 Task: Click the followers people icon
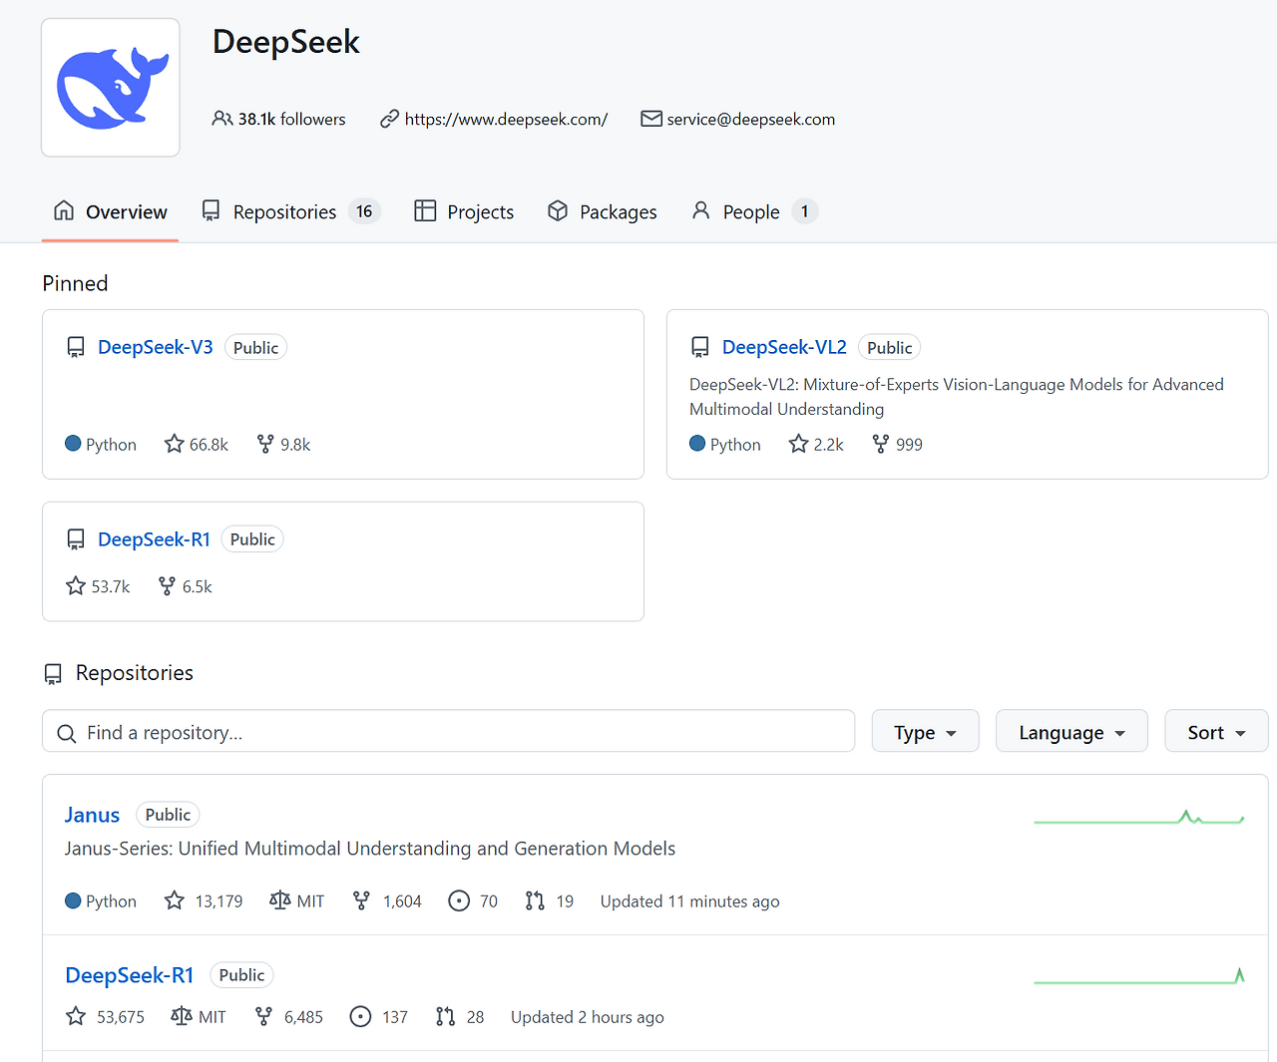222,119
